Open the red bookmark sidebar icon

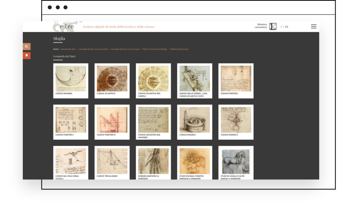(27, 55)
